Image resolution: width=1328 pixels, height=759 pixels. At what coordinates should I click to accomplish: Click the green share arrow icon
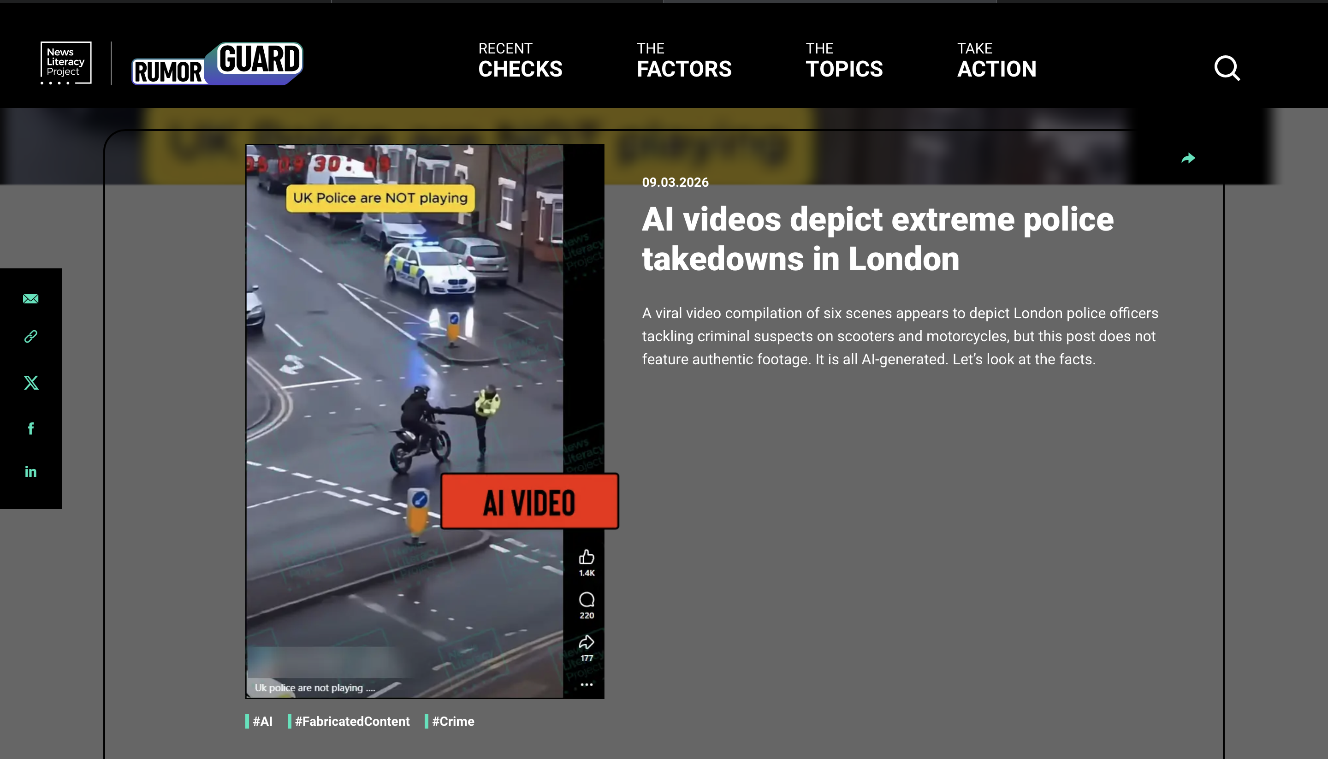(x=1188, y=159)
